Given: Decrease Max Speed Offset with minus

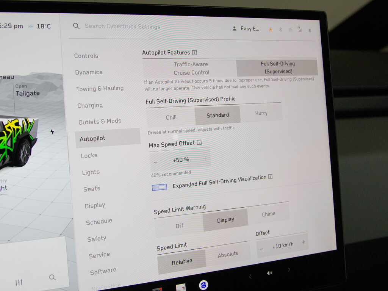Looking at the screenshot, I should [156, 162].
